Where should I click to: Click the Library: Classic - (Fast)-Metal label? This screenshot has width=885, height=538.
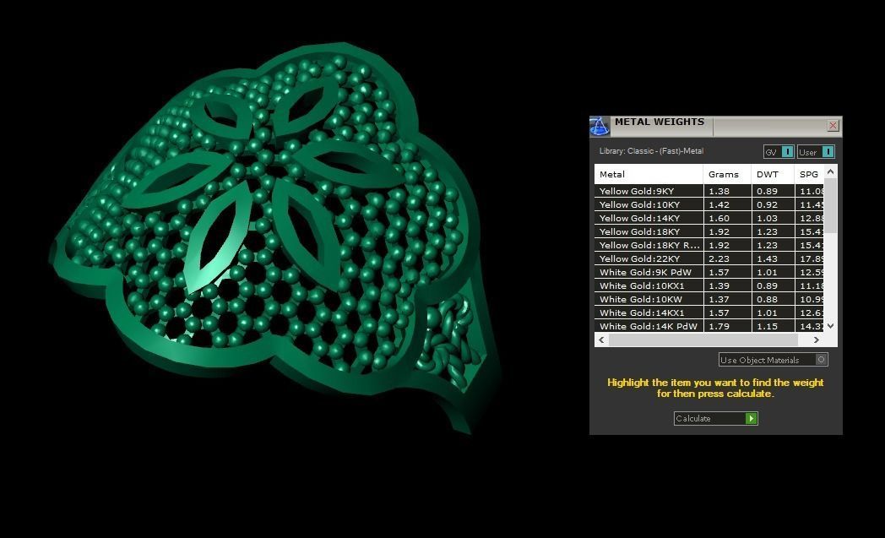(x=651, y=151)
